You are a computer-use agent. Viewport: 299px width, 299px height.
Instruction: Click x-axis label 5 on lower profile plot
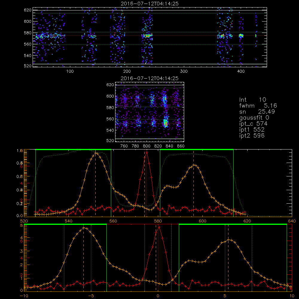(225, 296)
